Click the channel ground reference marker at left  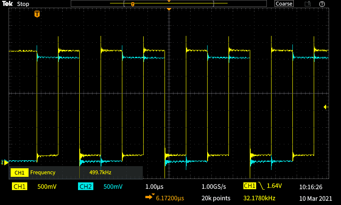pos(5,162)
